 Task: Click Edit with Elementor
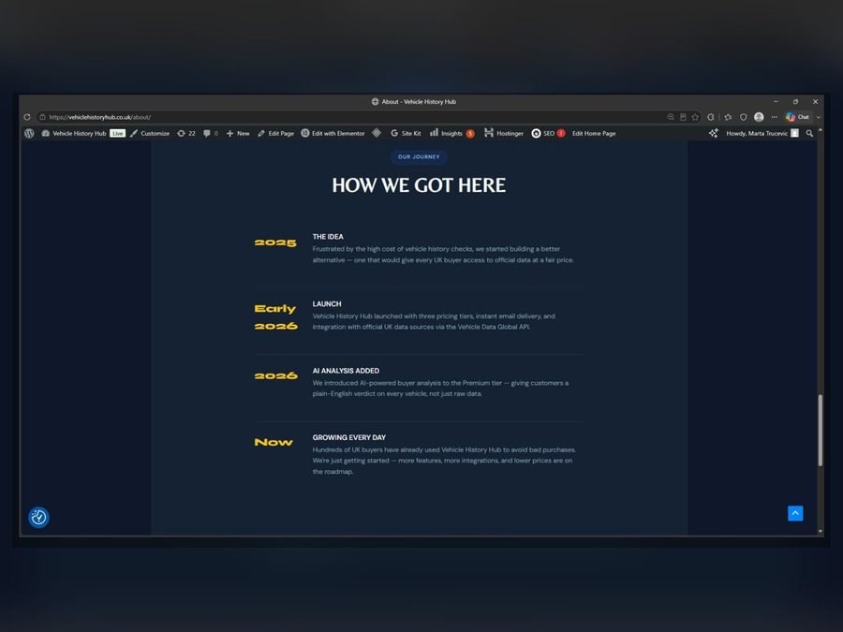click(333, 133)
